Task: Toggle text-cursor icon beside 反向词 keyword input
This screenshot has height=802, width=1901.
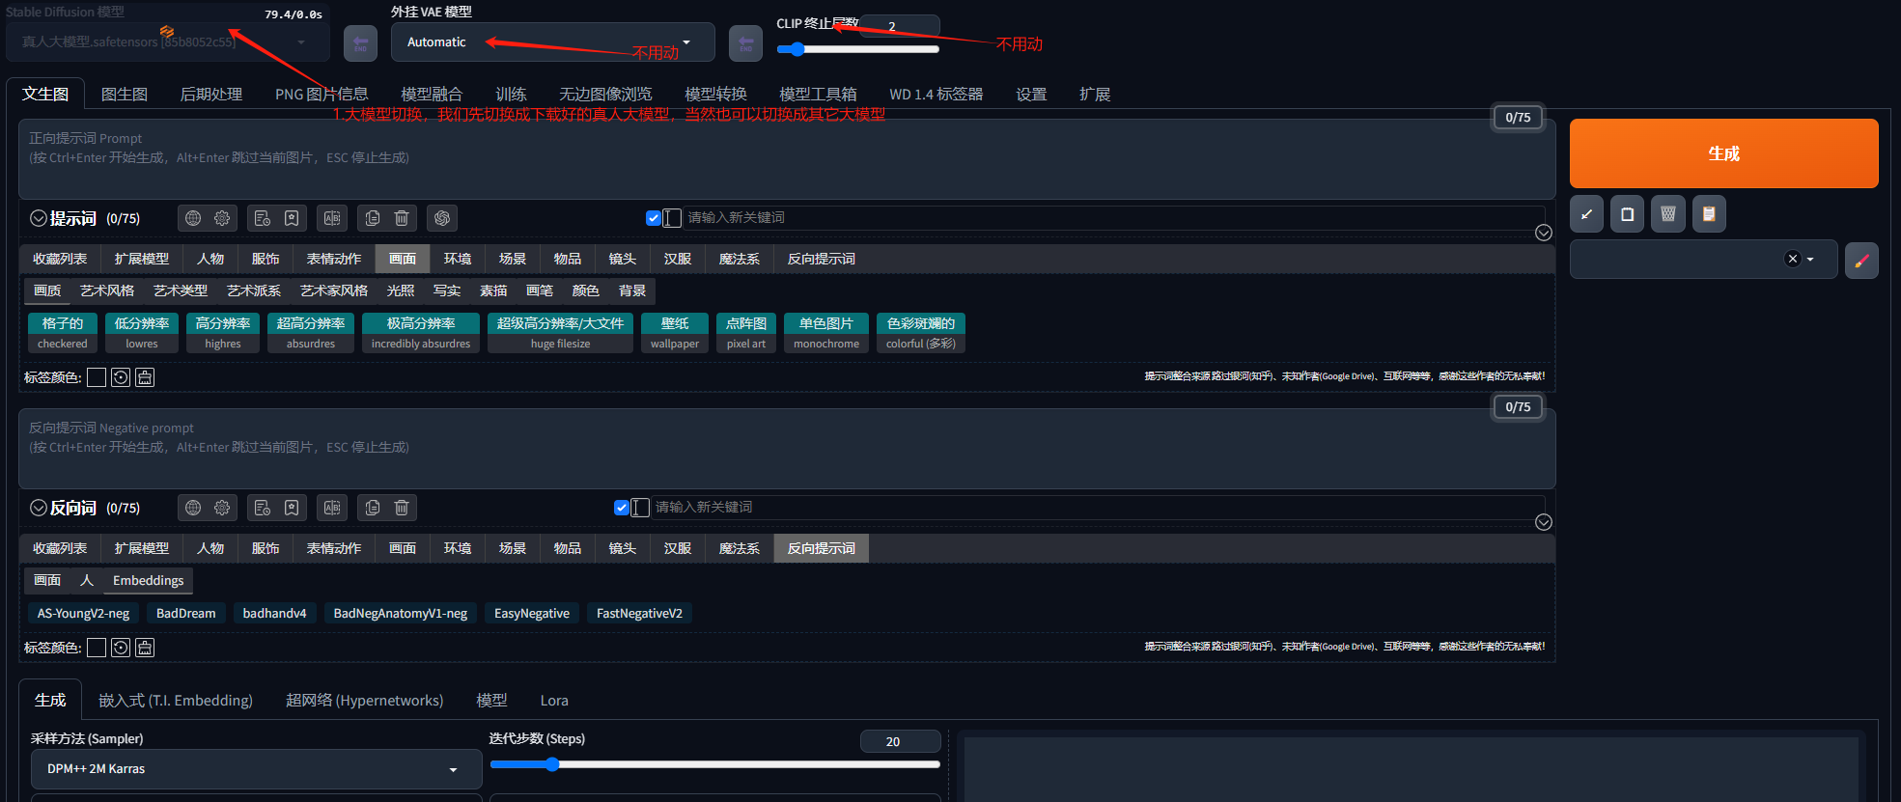Action: pos(640,508)
